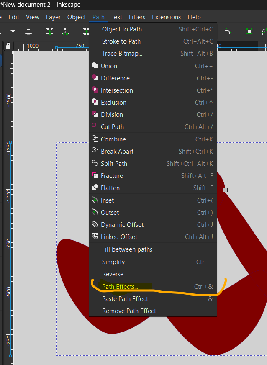The width and height of the screenshot is (267, 365).
Task: Click the break path at nodes icon
Action: [65, 31]
